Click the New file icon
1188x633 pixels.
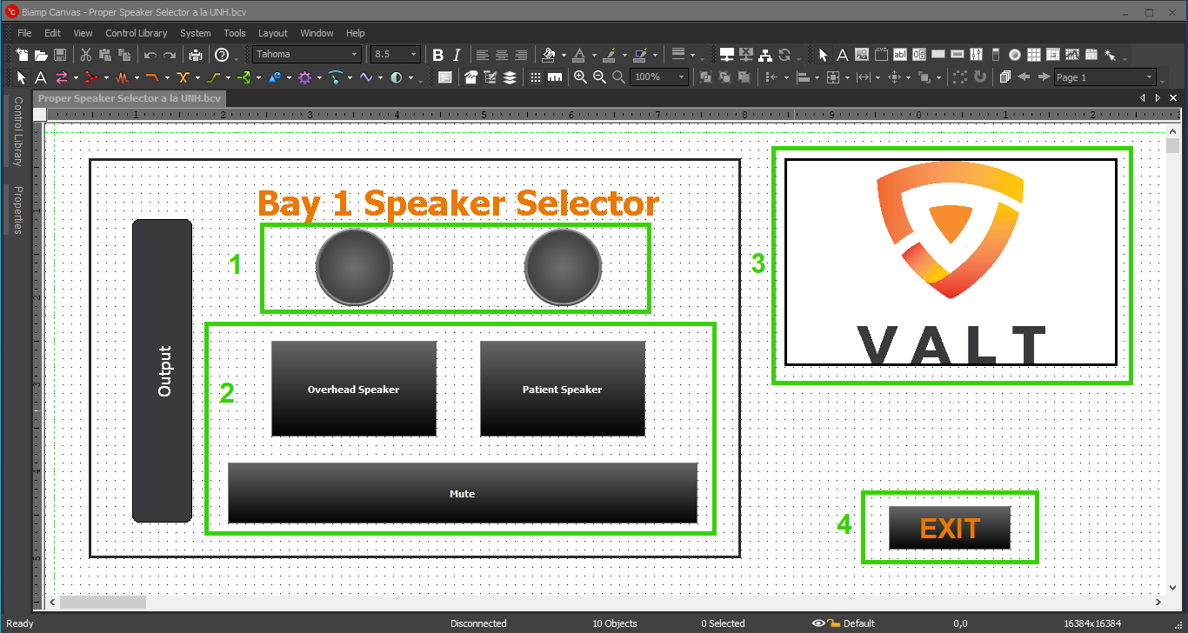click(x=22, y=55)
